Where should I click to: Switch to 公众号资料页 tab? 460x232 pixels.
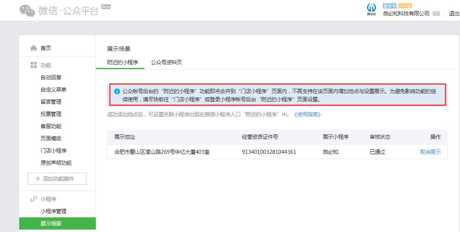[166, 62]
